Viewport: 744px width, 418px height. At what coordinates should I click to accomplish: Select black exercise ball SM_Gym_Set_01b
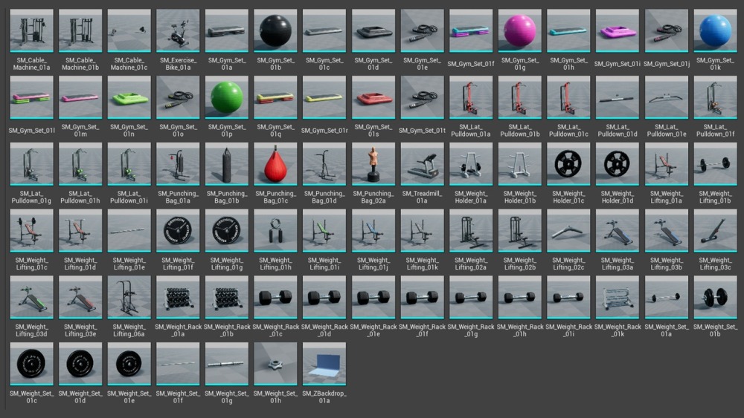click(275, 30)
